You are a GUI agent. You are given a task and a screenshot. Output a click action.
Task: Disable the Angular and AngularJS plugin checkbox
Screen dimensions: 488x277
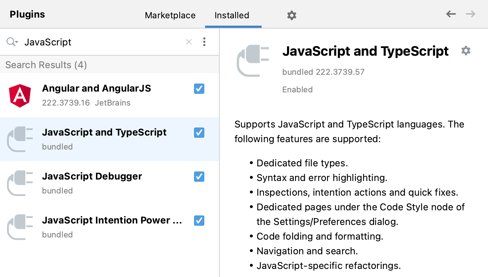(x=199, y=89)
